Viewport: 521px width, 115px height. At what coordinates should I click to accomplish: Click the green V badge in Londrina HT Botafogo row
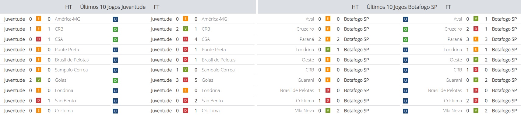point(328,49)
